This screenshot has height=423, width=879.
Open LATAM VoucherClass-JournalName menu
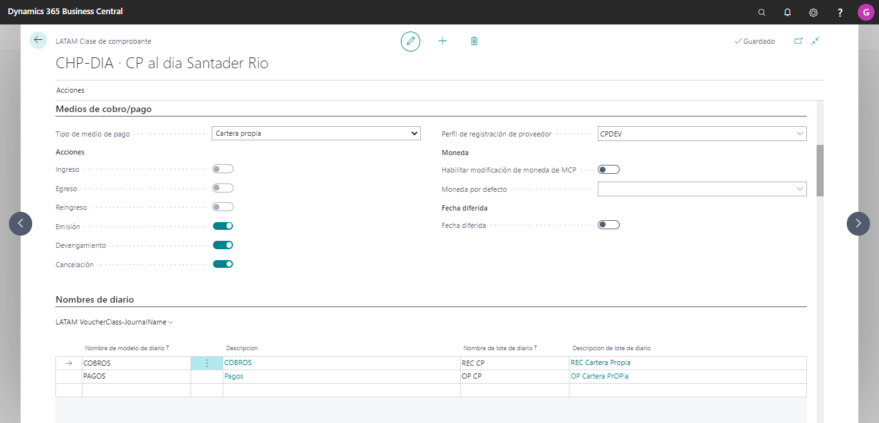(x=115, y=322)
